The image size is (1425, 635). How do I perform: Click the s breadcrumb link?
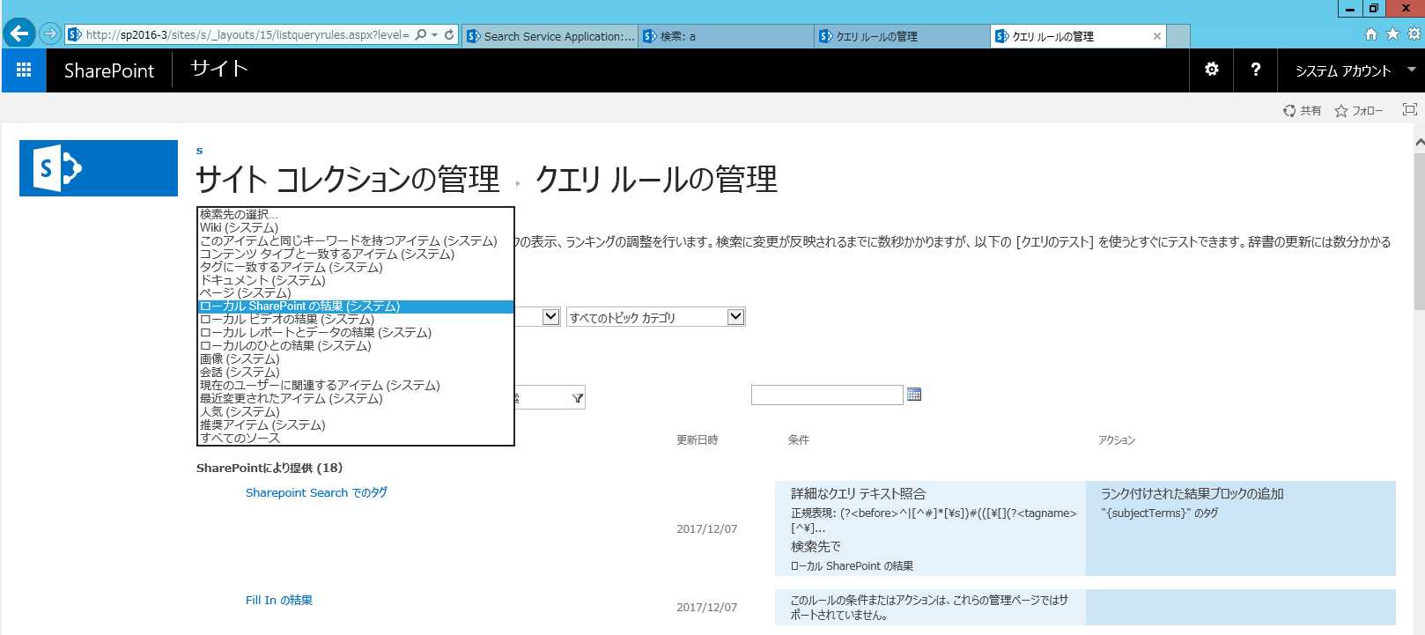click(199, 151)
